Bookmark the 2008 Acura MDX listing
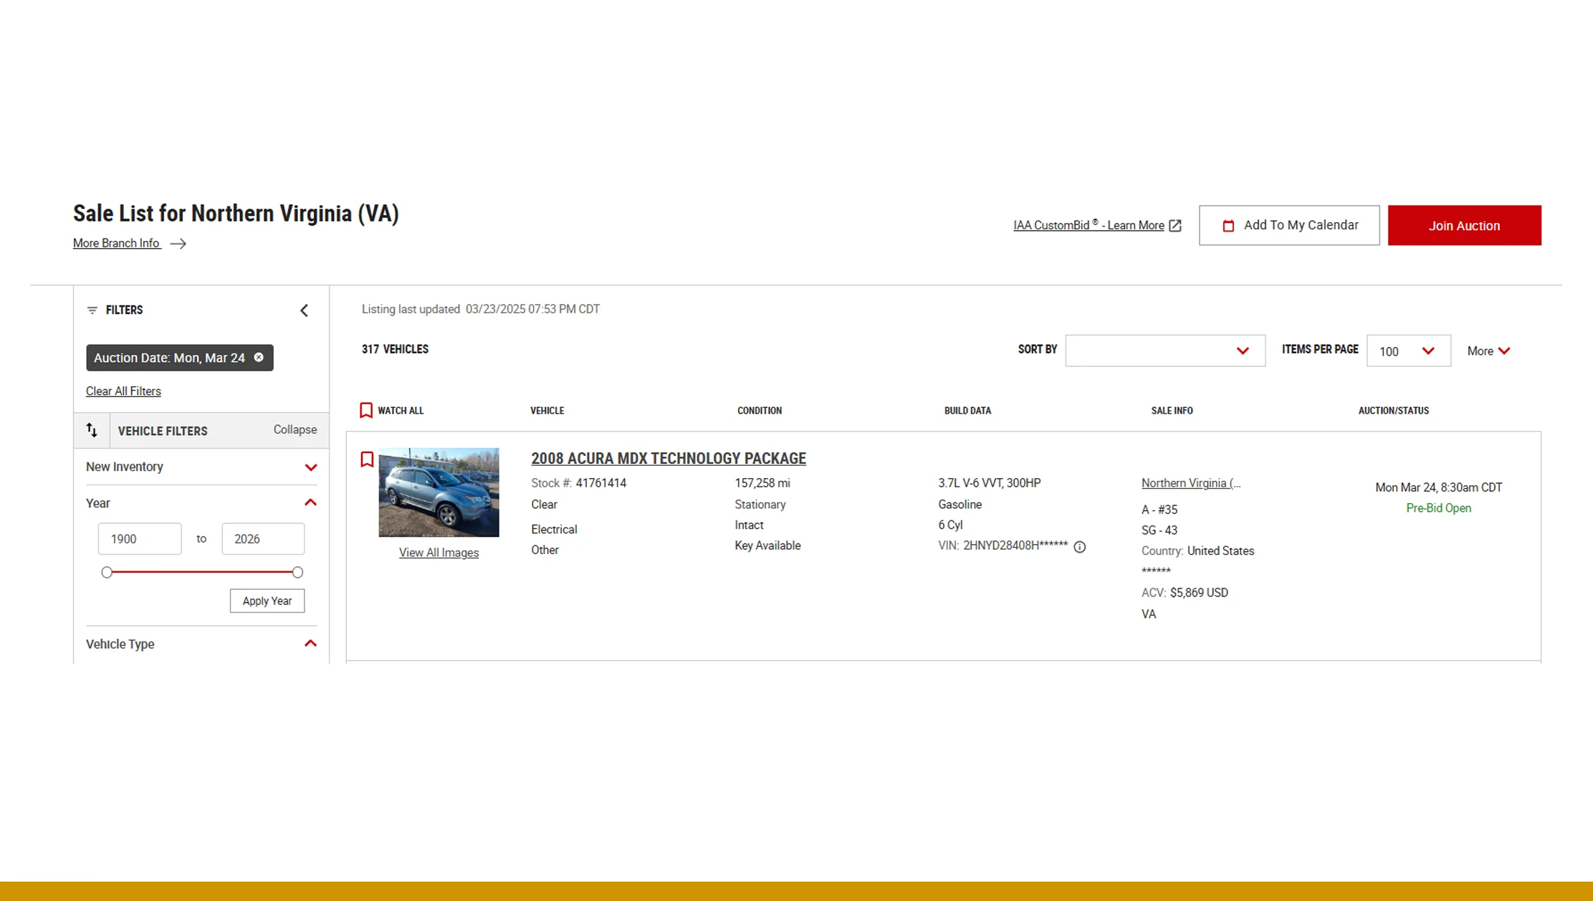This screenshot has width=1593, height=901. click(367, 459)
